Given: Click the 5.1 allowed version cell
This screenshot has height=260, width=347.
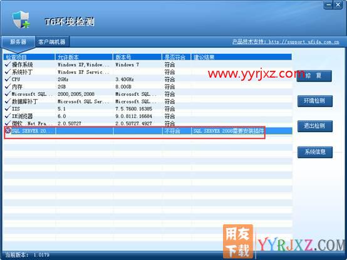Looking at the screenshot, I should [x=61, y=108].
